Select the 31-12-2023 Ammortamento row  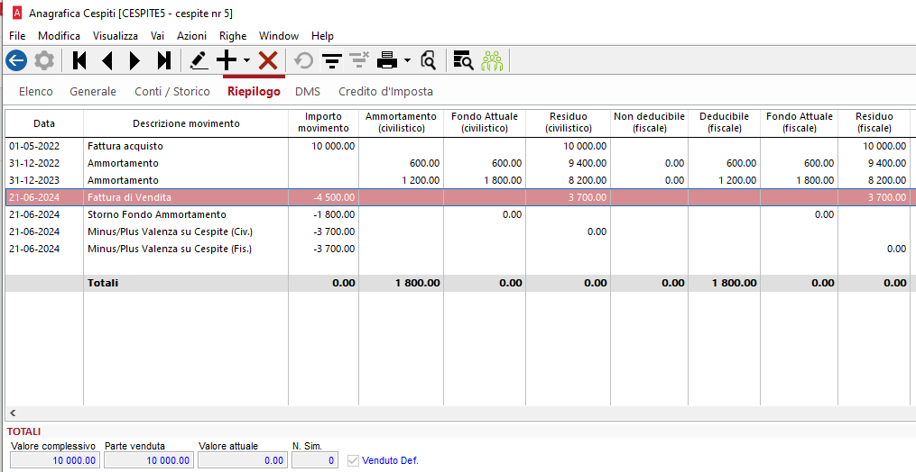[458, 180]
